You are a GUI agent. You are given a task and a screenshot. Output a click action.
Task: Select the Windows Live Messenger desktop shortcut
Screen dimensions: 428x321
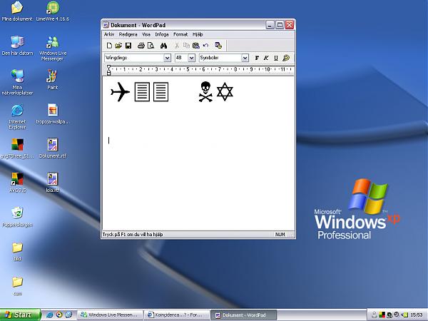point(53,49)
